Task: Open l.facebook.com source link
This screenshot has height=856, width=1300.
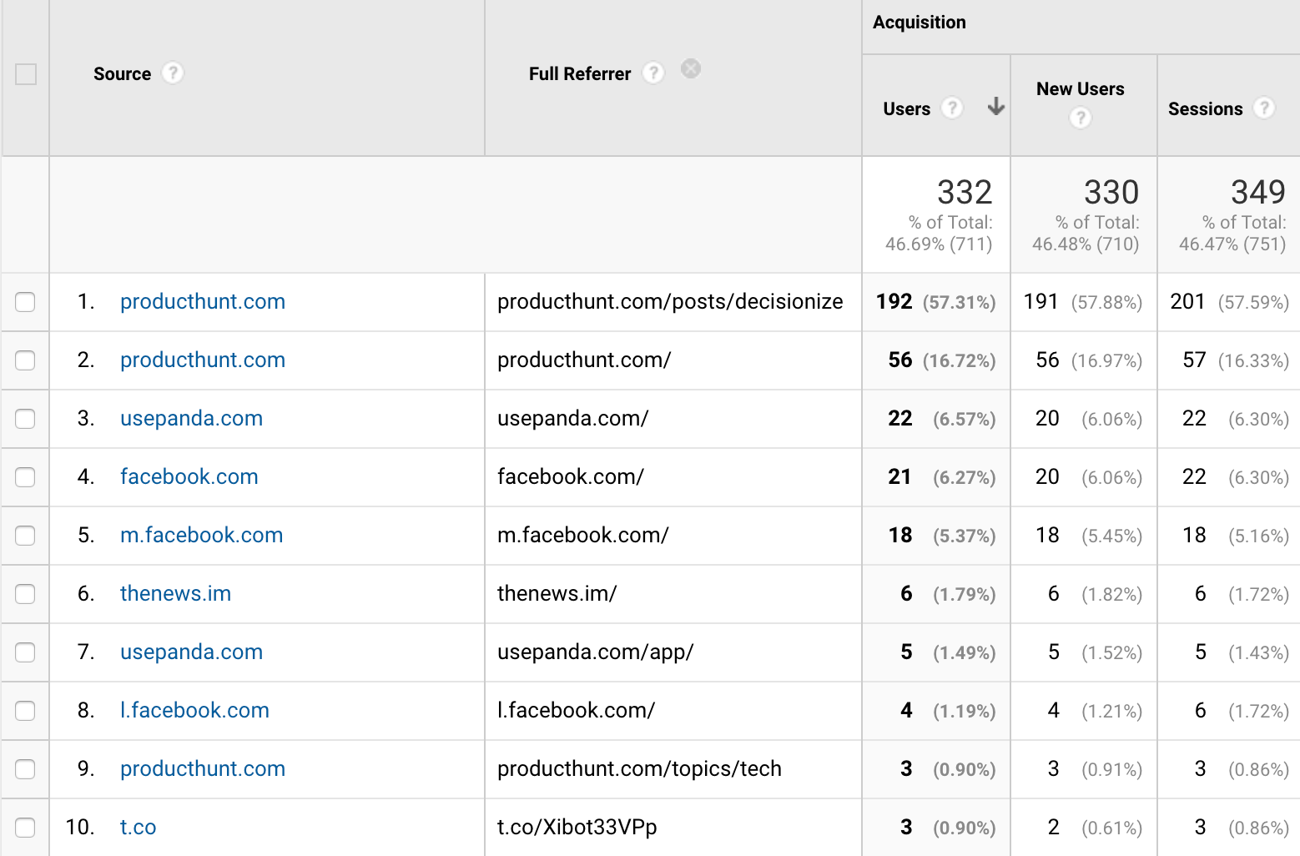Action: (194, 711)
